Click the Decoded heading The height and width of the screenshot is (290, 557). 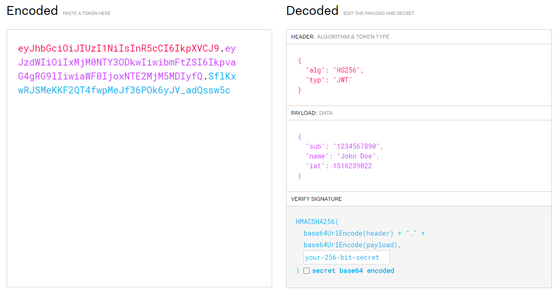[x=312, y=10]
